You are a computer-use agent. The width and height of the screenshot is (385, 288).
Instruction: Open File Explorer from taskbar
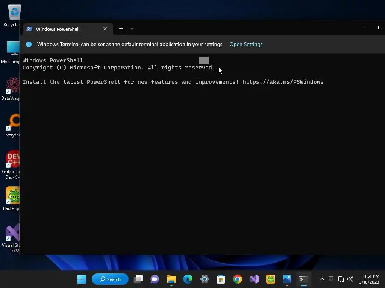[x=171, y=279]
